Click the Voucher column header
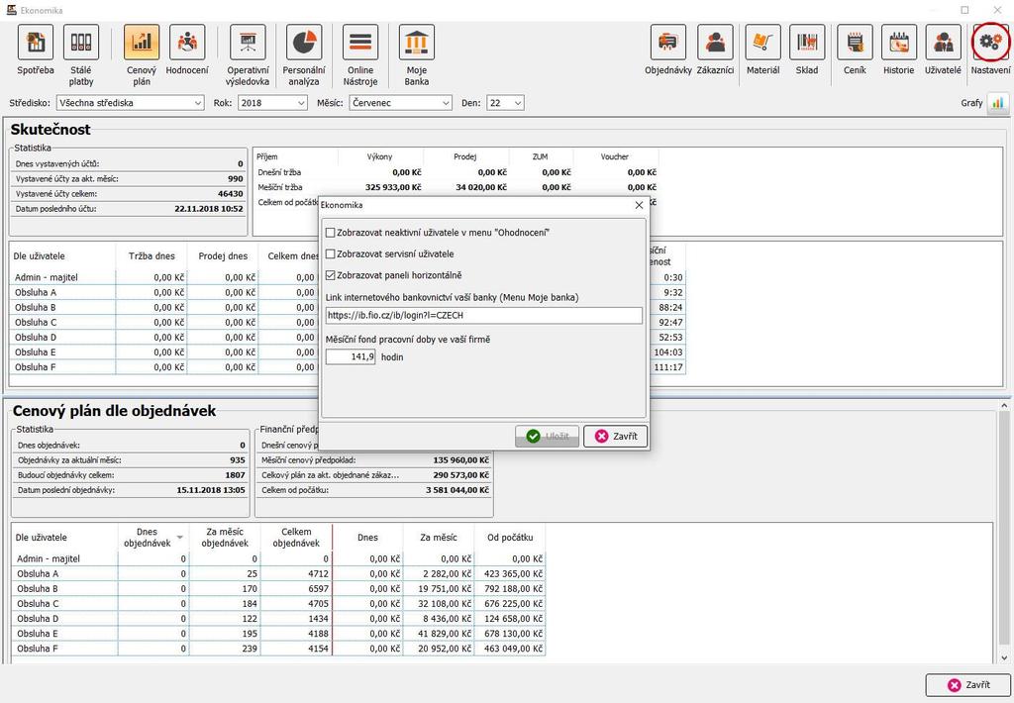This screenshot has height=703, width=1014. click(x=614, y=156)
